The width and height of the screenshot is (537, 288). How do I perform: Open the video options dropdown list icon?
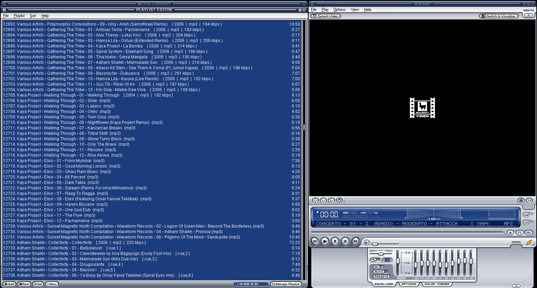529,201
